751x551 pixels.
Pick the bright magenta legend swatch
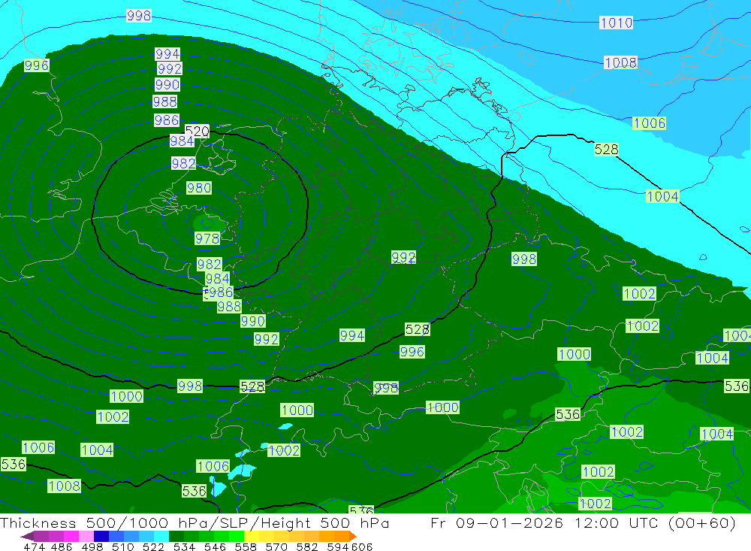tap(71, 536)
